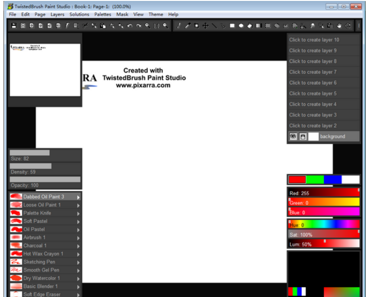Click the first checkered mask grid icon
The width and height of the screenshot is (368, 297).
(268, 26)
